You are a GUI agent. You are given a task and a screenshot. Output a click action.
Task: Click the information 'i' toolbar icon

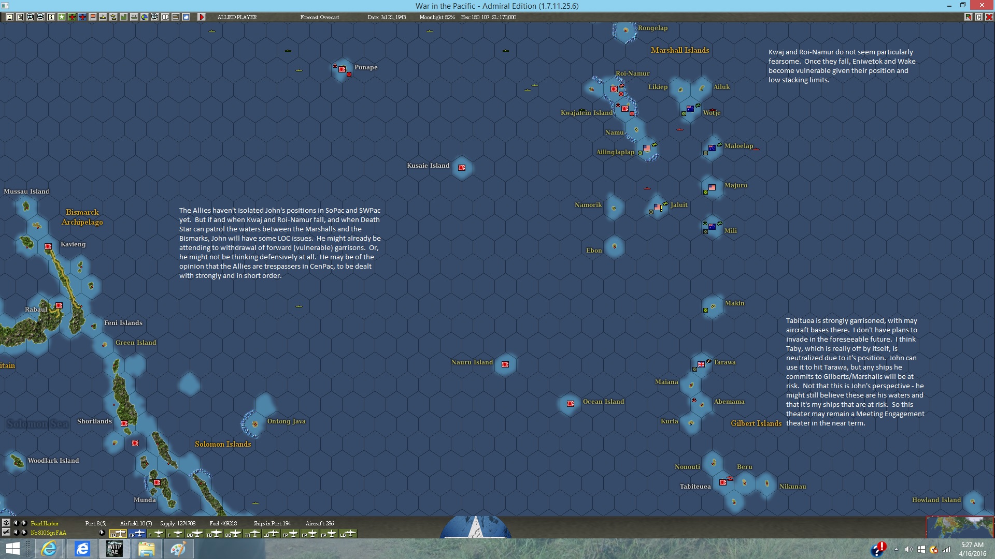pos(51,17)
